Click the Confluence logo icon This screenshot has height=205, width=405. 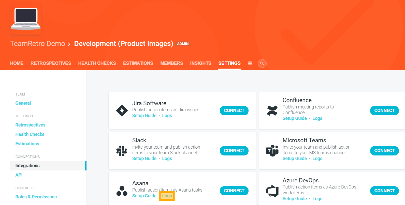[x=272, y=111]
